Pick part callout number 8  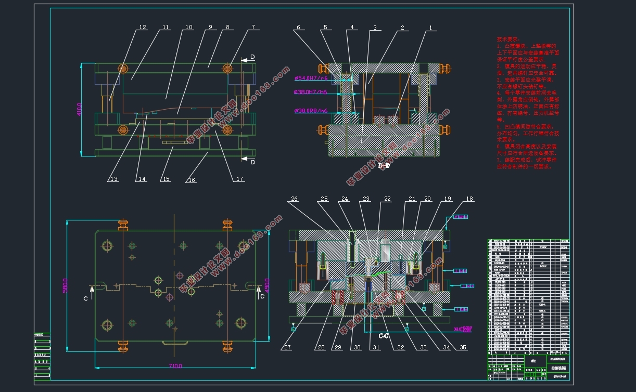click(227, 27)
